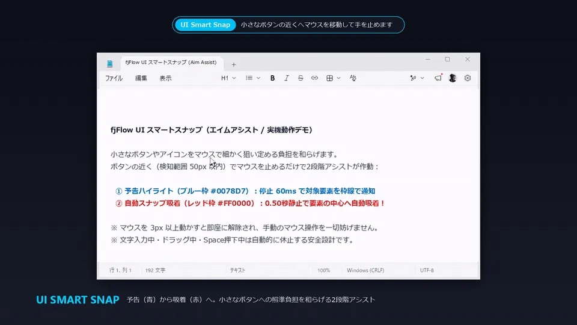Toggle bold formatting
This screenshot has height=325, width=577.
tap(272, 78)
